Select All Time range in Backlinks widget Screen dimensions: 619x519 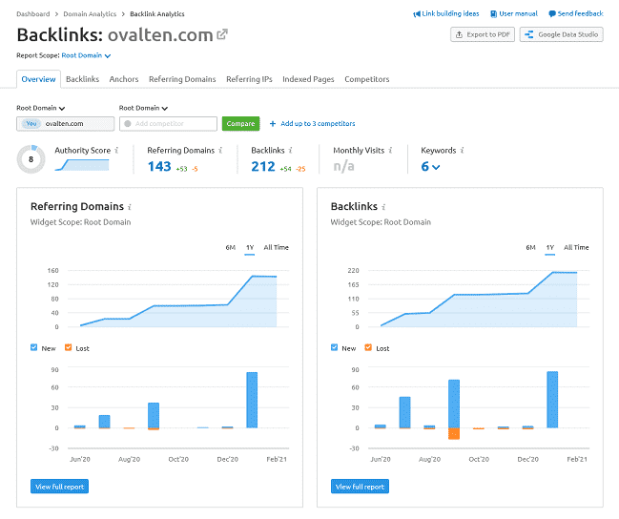click(x=576, y=248)
